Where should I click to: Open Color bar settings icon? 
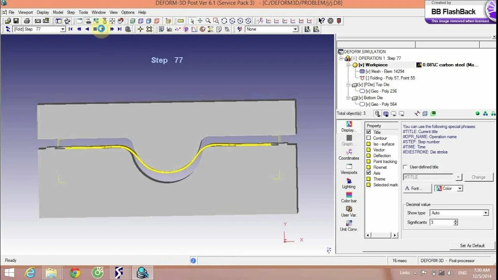[x=349, y=197]
